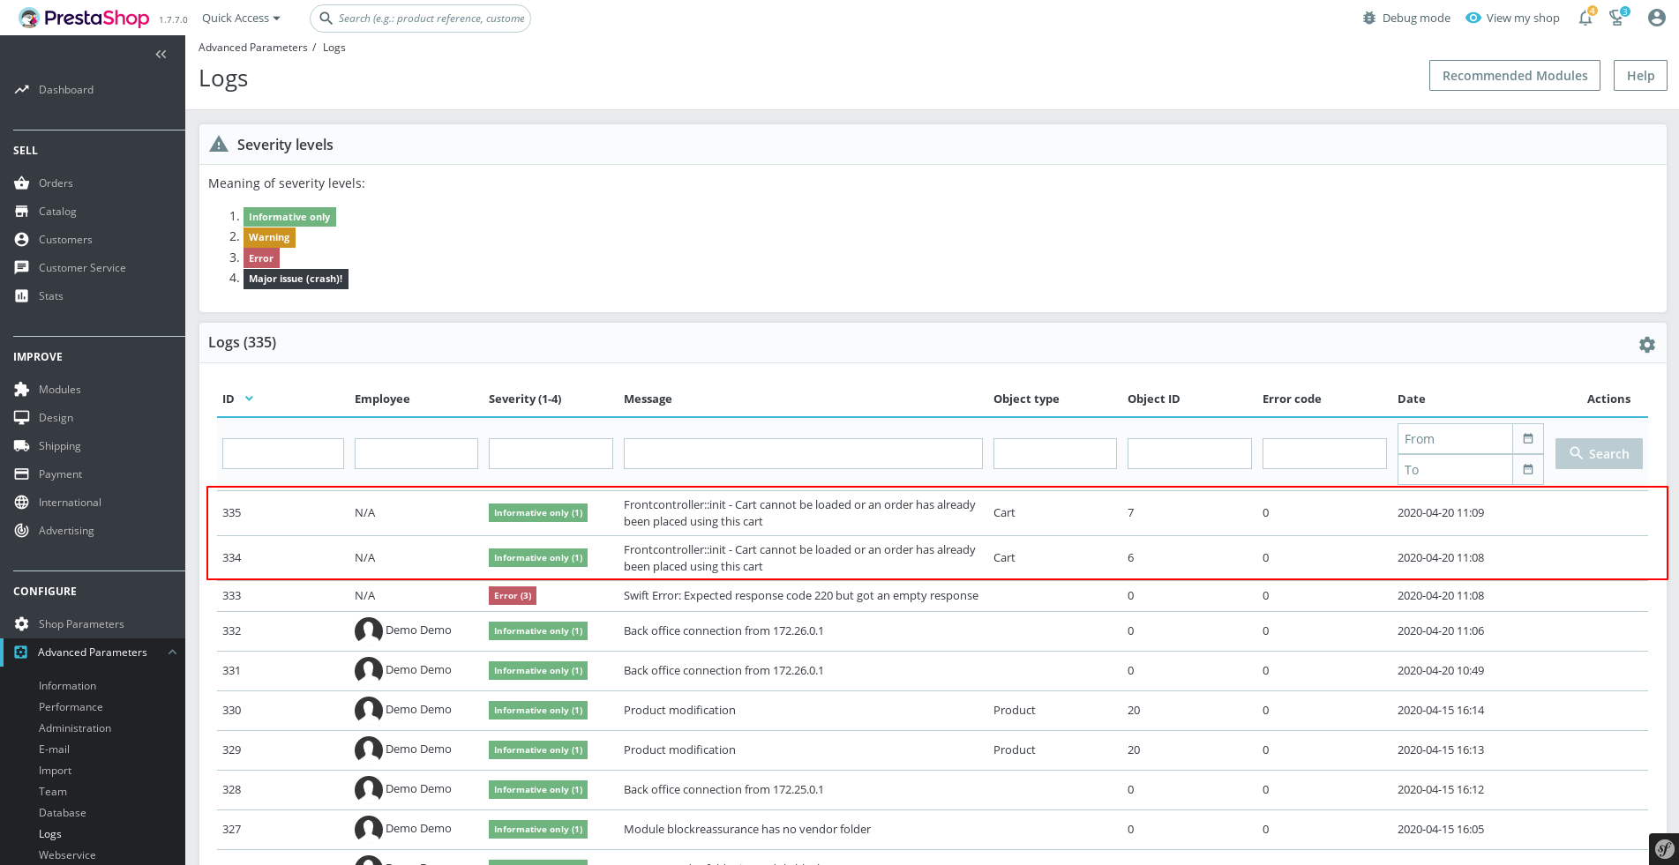Open the Import submenu item
This screenshot has height=865, width=1679.
click(x=55, y=771)
